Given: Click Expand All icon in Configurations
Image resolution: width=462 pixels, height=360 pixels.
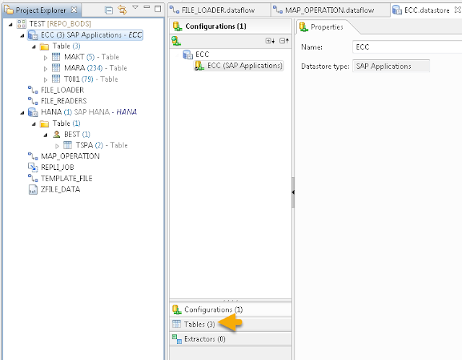Looking at the screenshot, I should (x=270, y=40).
